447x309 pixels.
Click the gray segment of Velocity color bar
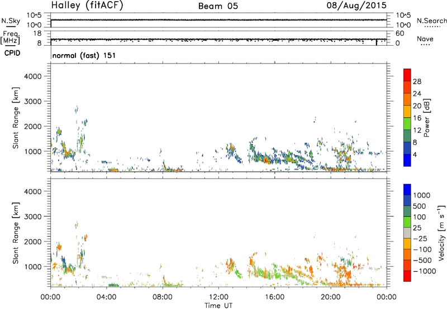(x=407, y=233)
